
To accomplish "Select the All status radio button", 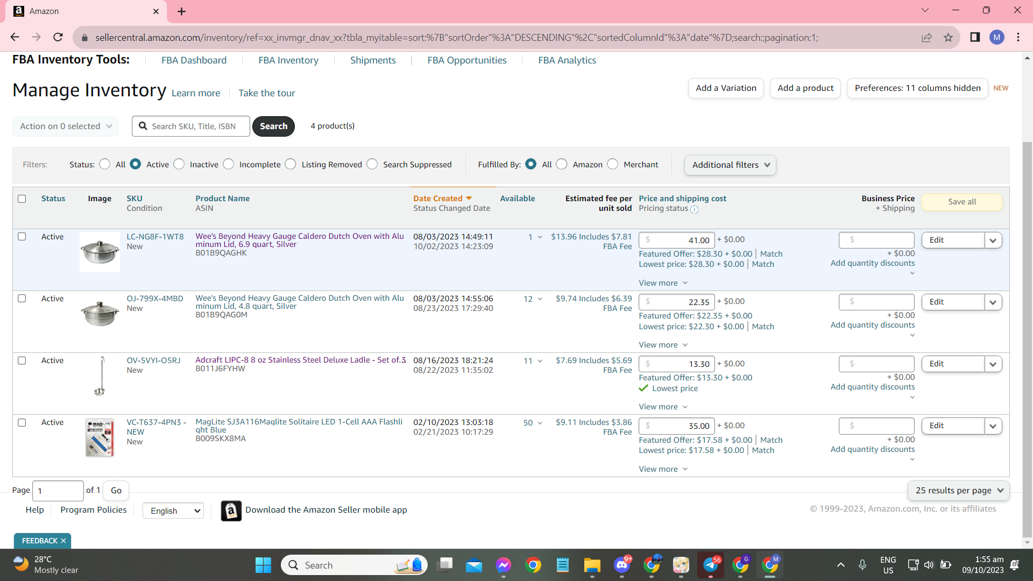I will [x=105, y=164].
